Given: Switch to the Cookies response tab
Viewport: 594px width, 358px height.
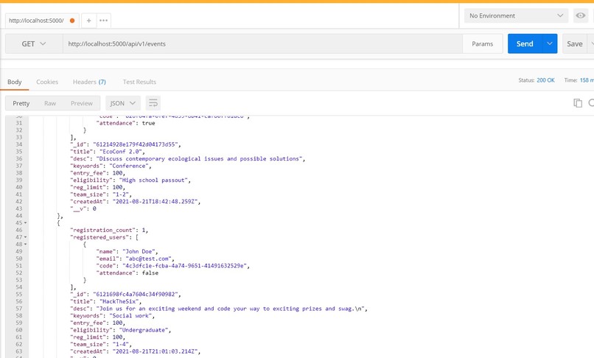Looking at the screenshot, I should pyautogui.click(x=47, y=82).
